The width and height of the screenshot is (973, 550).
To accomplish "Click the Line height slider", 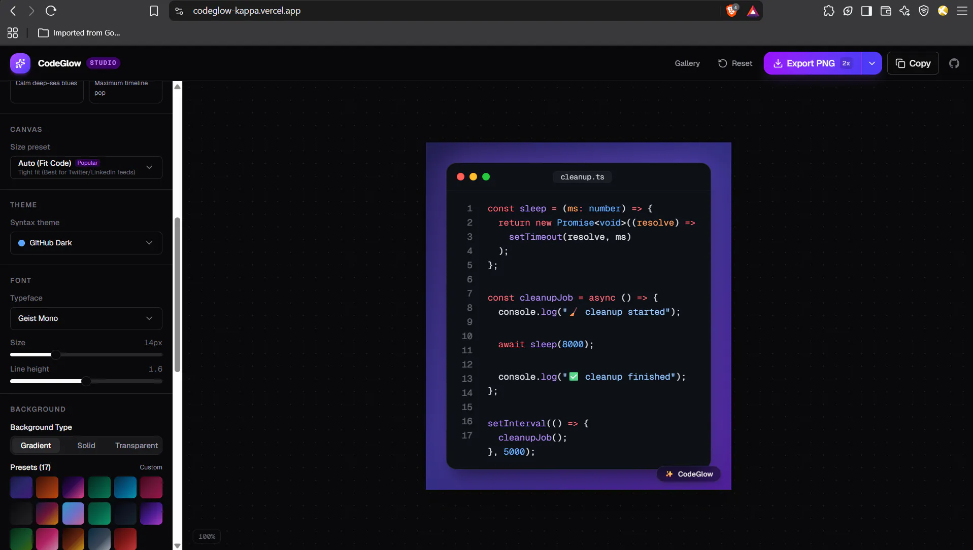I will [x=86, y=381].
